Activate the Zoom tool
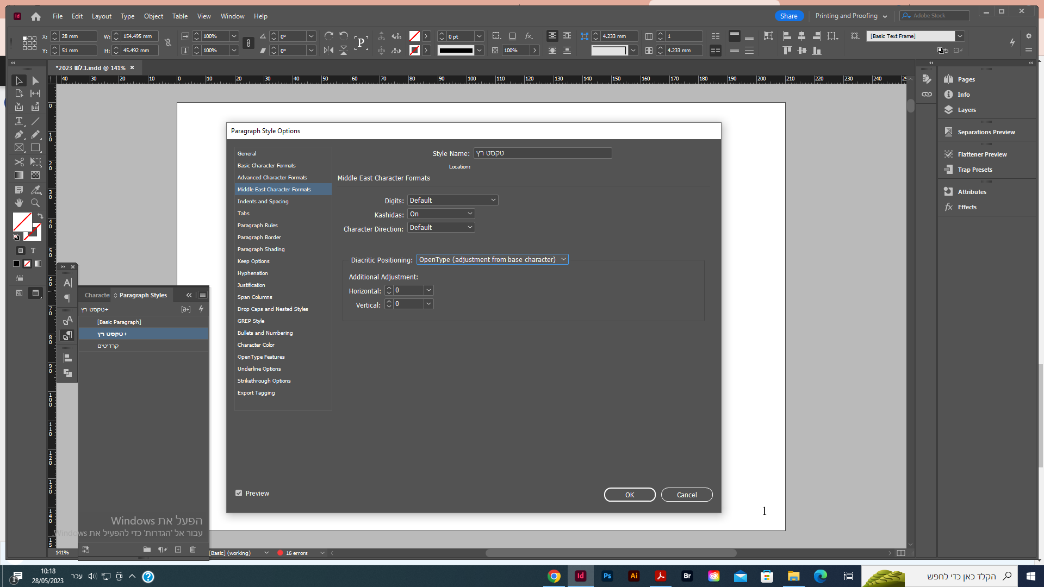1044x587 pixels. point(35,203)
